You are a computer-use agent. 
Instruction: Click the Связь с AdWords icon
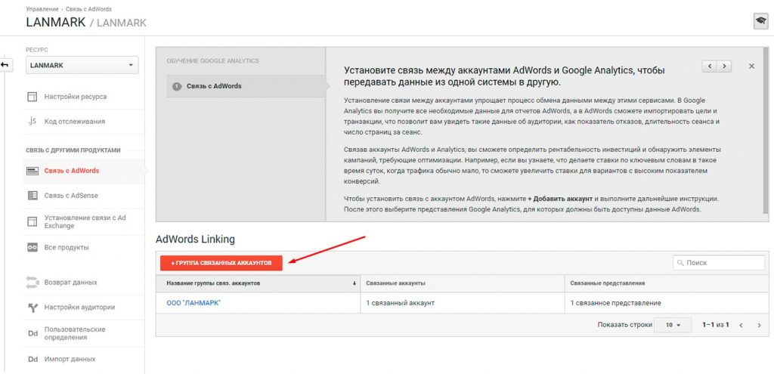coord(33,171)
